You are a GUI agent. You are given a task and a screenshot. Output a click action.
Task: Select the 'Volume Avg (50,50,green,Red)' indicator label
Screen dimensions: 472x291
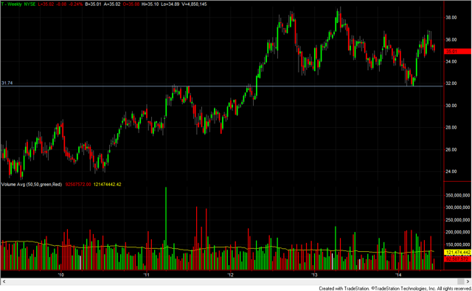click(32, 184)
